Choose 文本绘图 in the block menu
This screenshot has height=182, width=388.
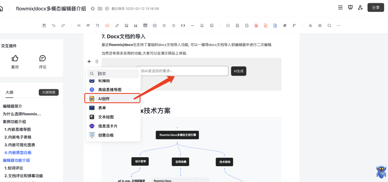click(x=113, y=117)
